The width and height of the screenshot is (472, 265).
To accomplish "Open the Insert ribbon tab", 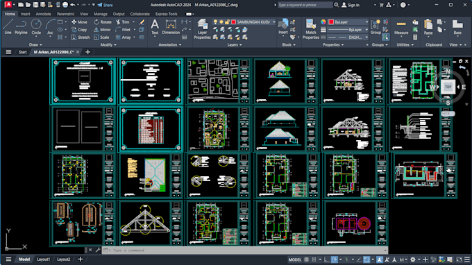I will point(25,14).
